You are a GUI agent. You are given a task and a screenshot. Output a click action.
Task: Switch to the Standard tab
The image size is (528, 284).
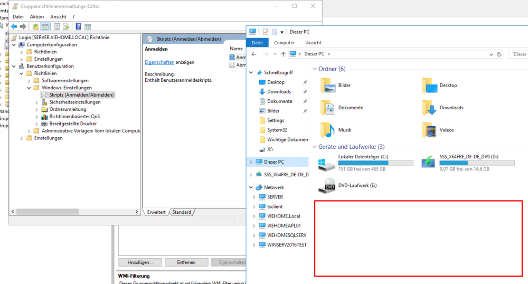tap(182, 212)
